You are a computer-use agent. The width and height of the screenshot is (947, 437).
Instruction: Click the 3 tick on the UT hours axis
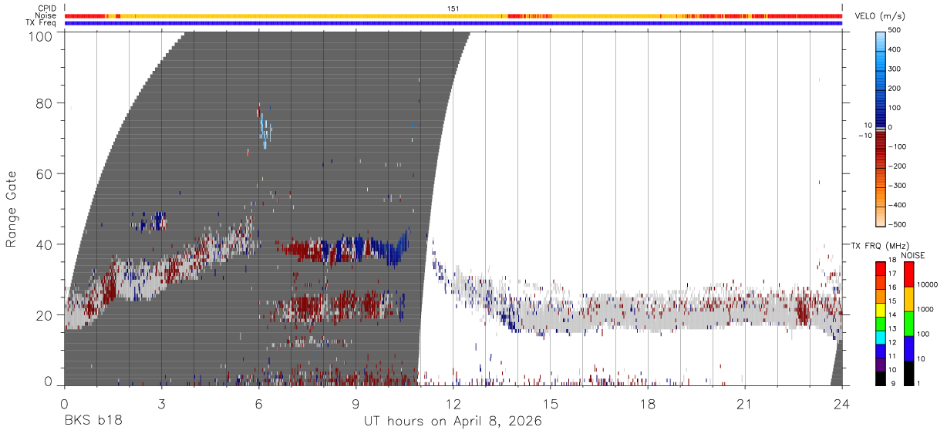[161, 403]
